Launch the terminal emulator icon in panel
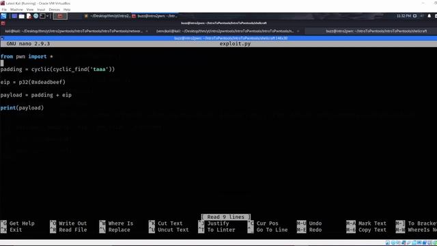This screenshot has width=437, height=246. click(42, 16)
